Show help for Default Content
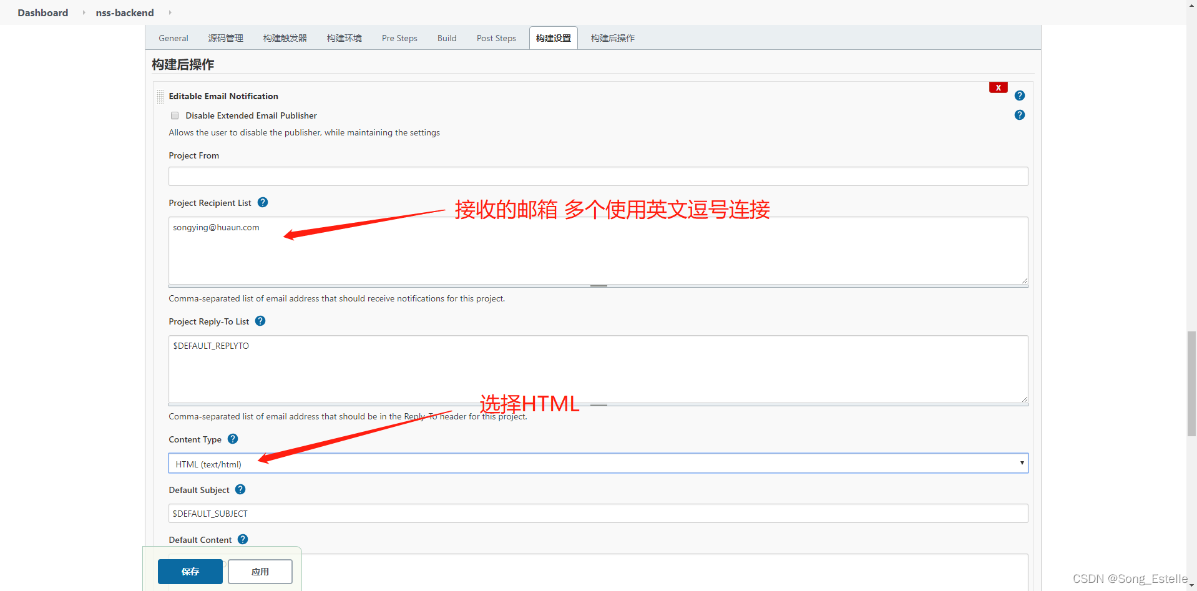 click(x=243, y=539)
